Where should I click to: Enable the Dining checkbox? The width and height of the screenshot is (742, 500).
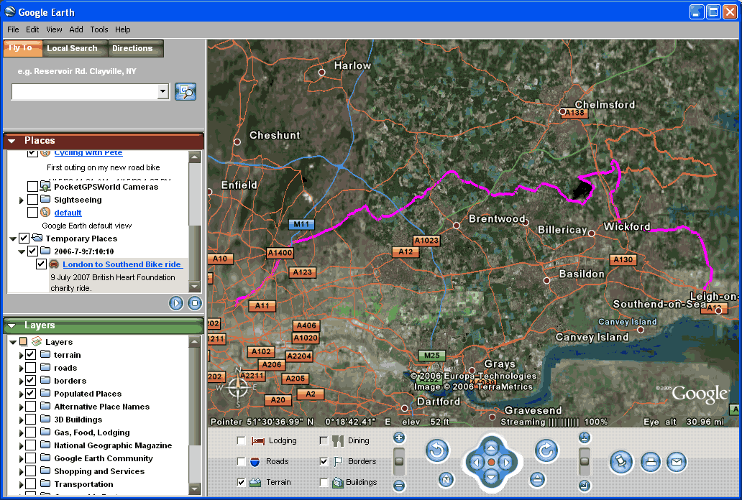[324, 441]
